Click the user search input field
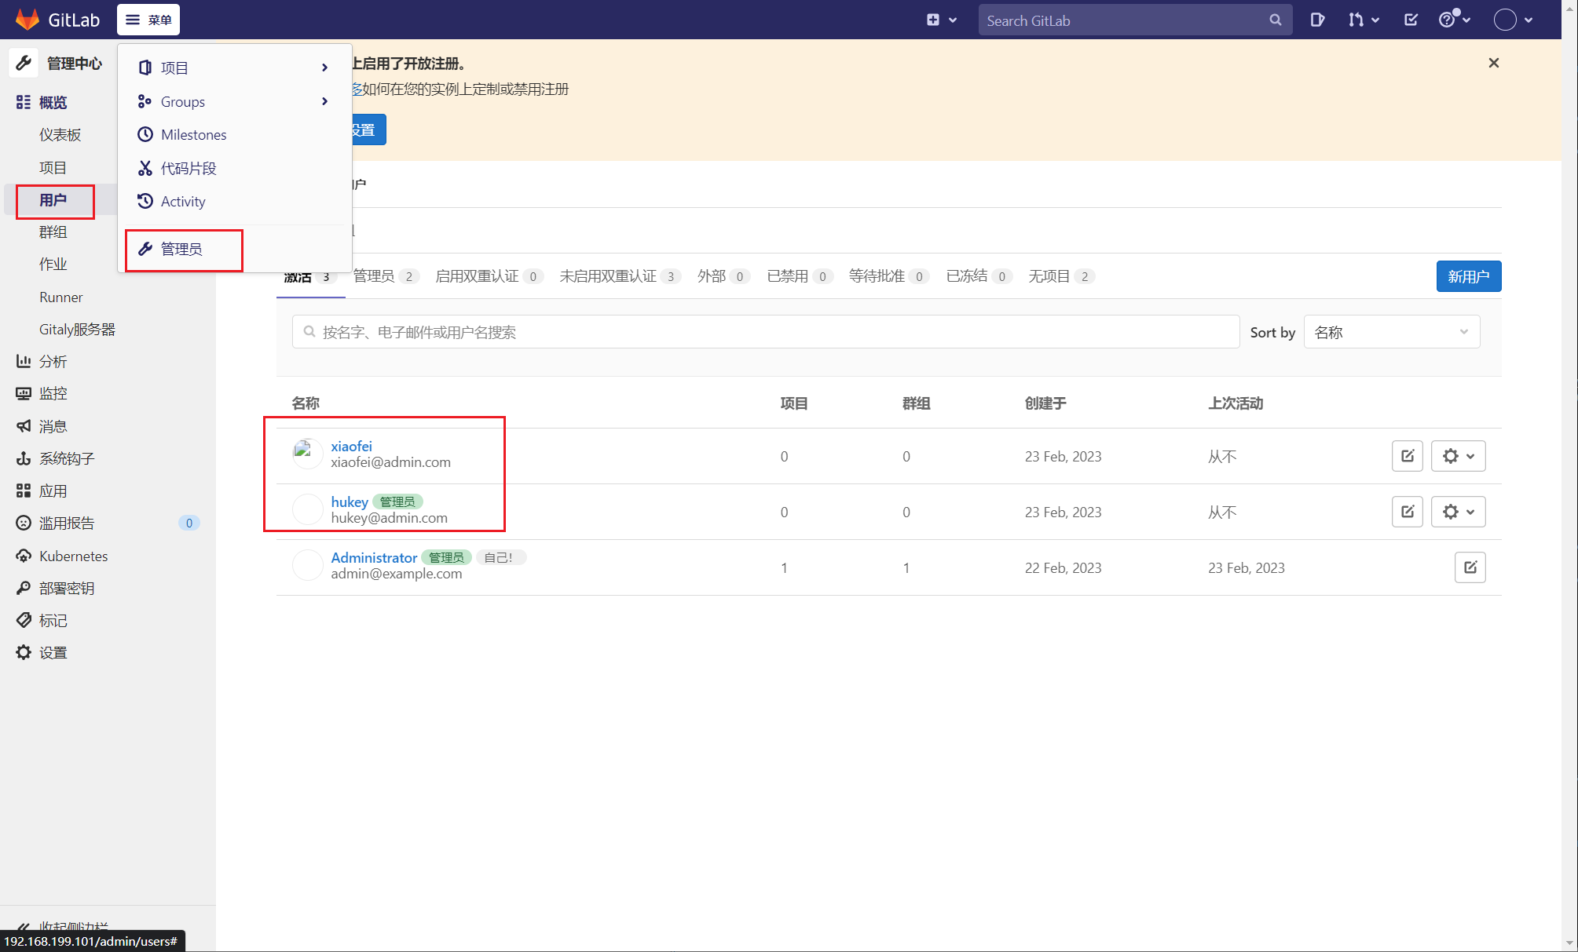The height and width of the screenshot is (952, 1578). [x=766, y=332]
